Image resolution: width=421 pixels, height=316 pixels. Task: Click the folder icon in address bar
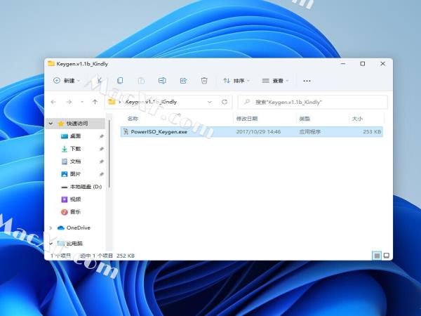112,102
